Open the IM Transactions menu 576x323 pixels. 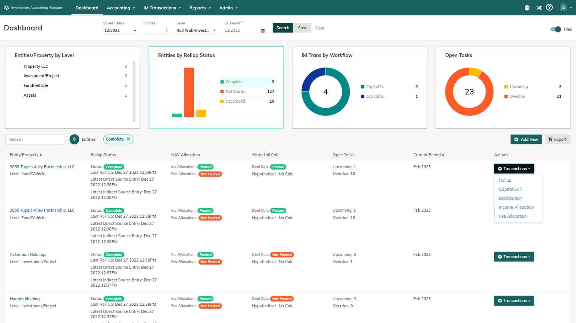click(x=162, y=8)
